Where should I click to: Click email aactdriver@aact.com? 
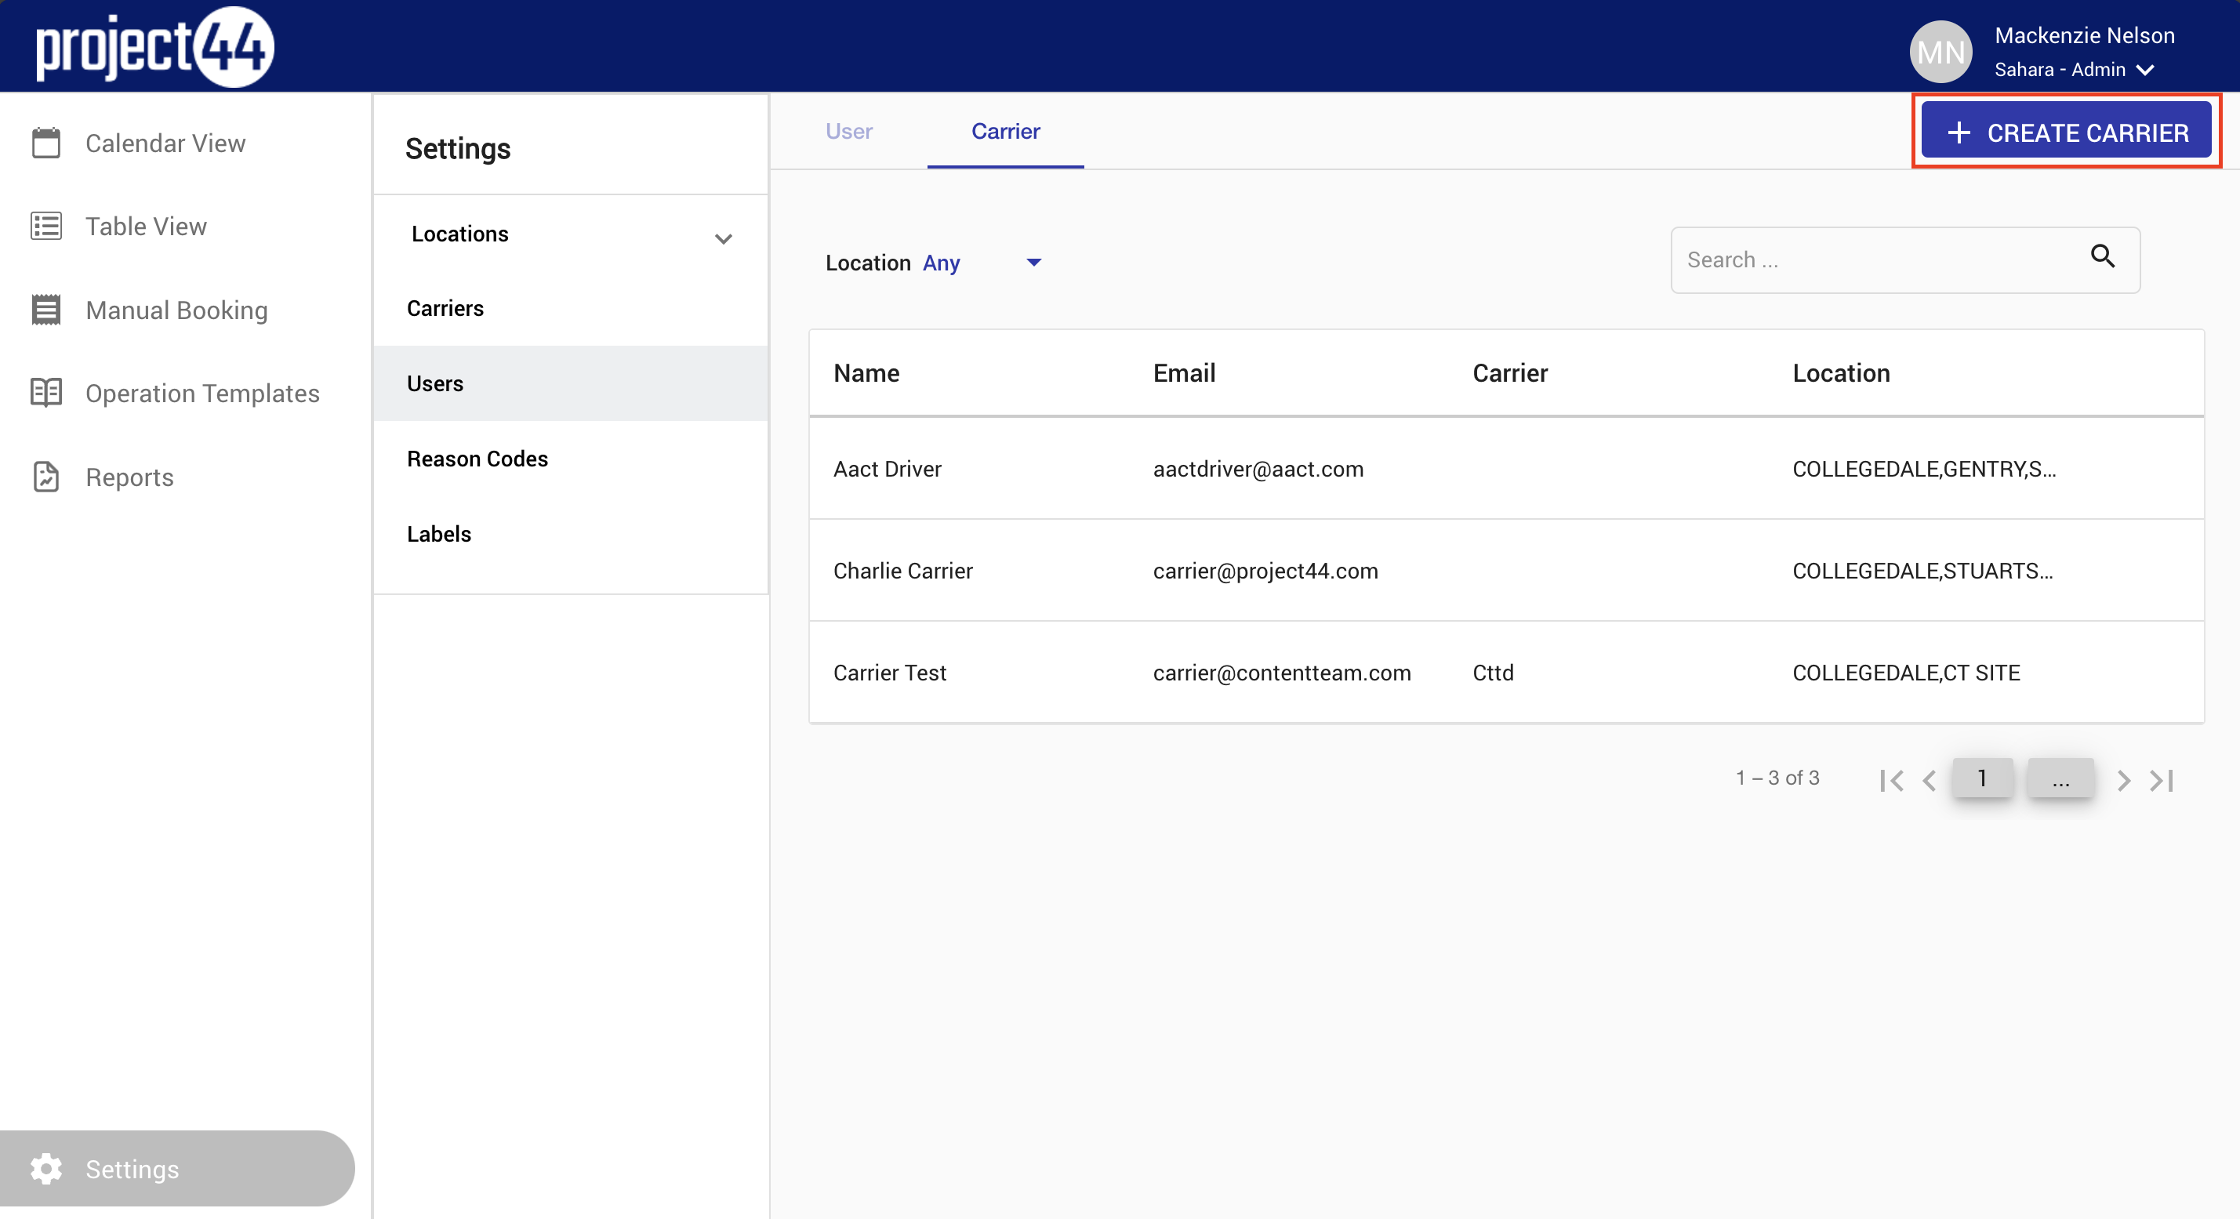[x=1258, y=469]
